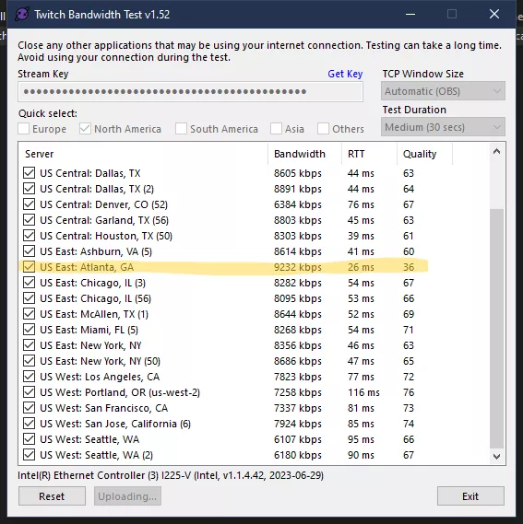Click the 95 ms RTT value
This screenshot has width=523, height=524.
pos(361,439)
